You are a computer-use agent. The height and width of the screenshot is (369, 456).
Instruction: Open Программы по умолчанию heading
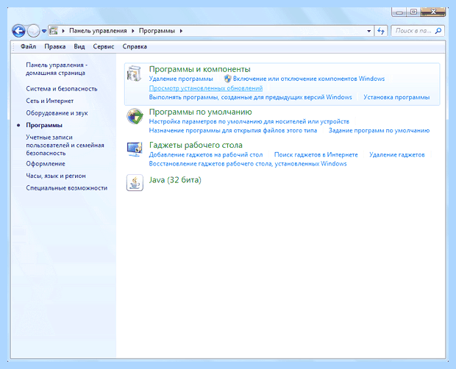[200, 112]
